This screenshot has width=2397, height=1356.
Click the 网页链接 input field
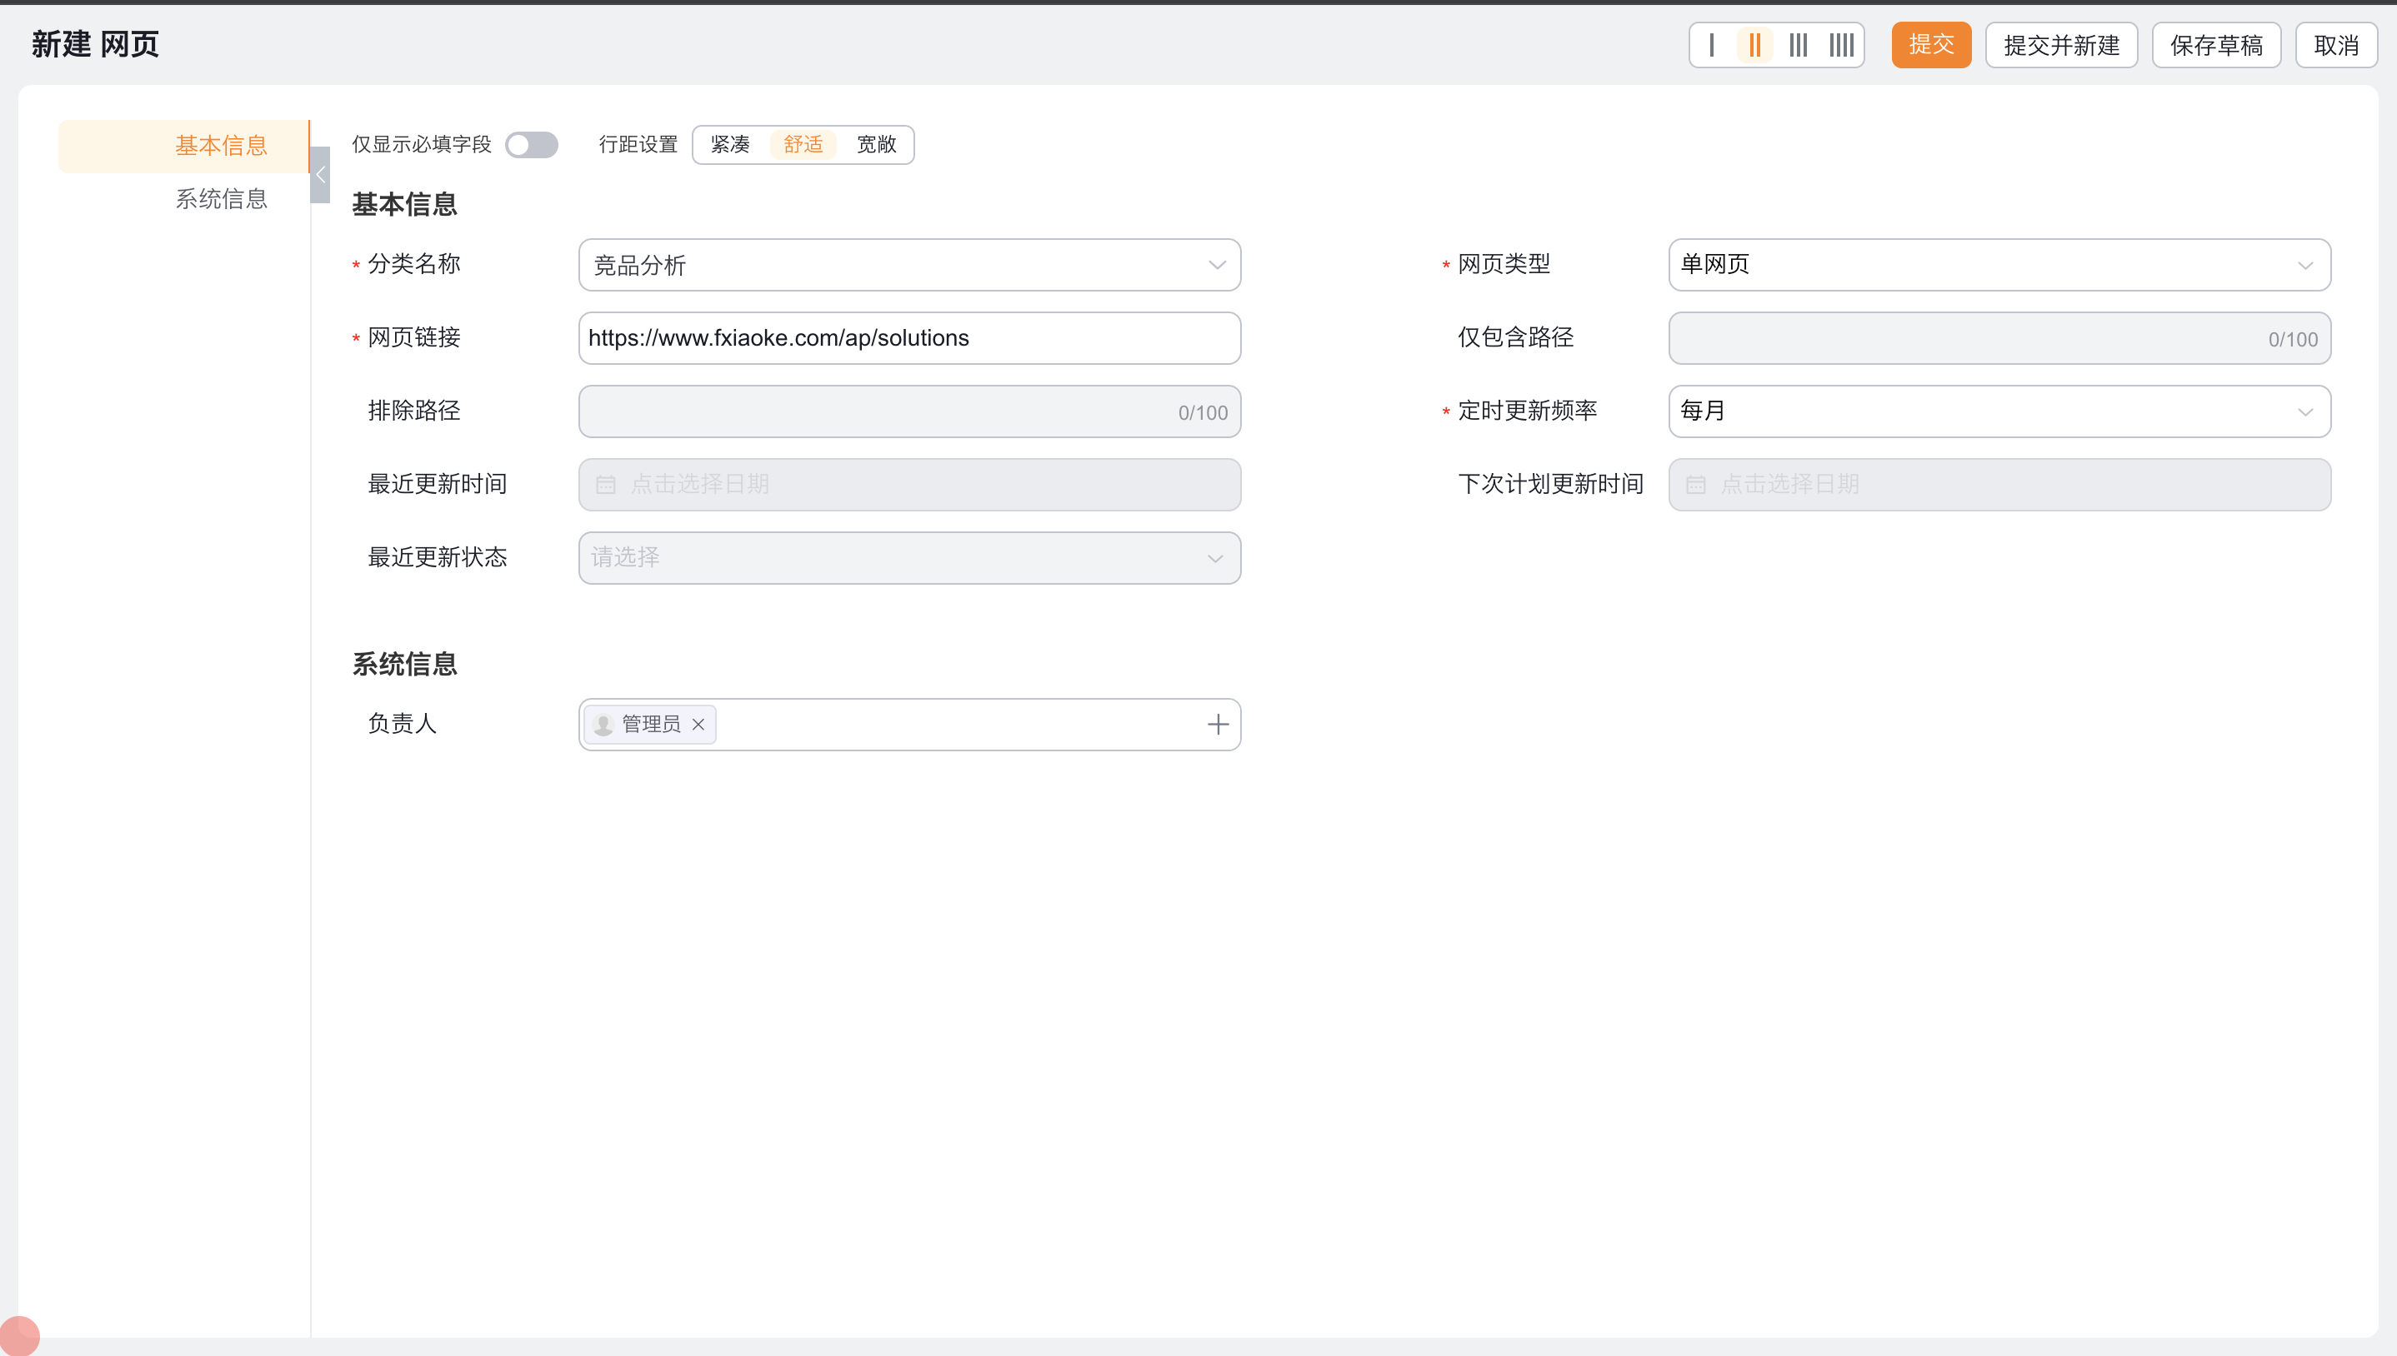[908, 338]
